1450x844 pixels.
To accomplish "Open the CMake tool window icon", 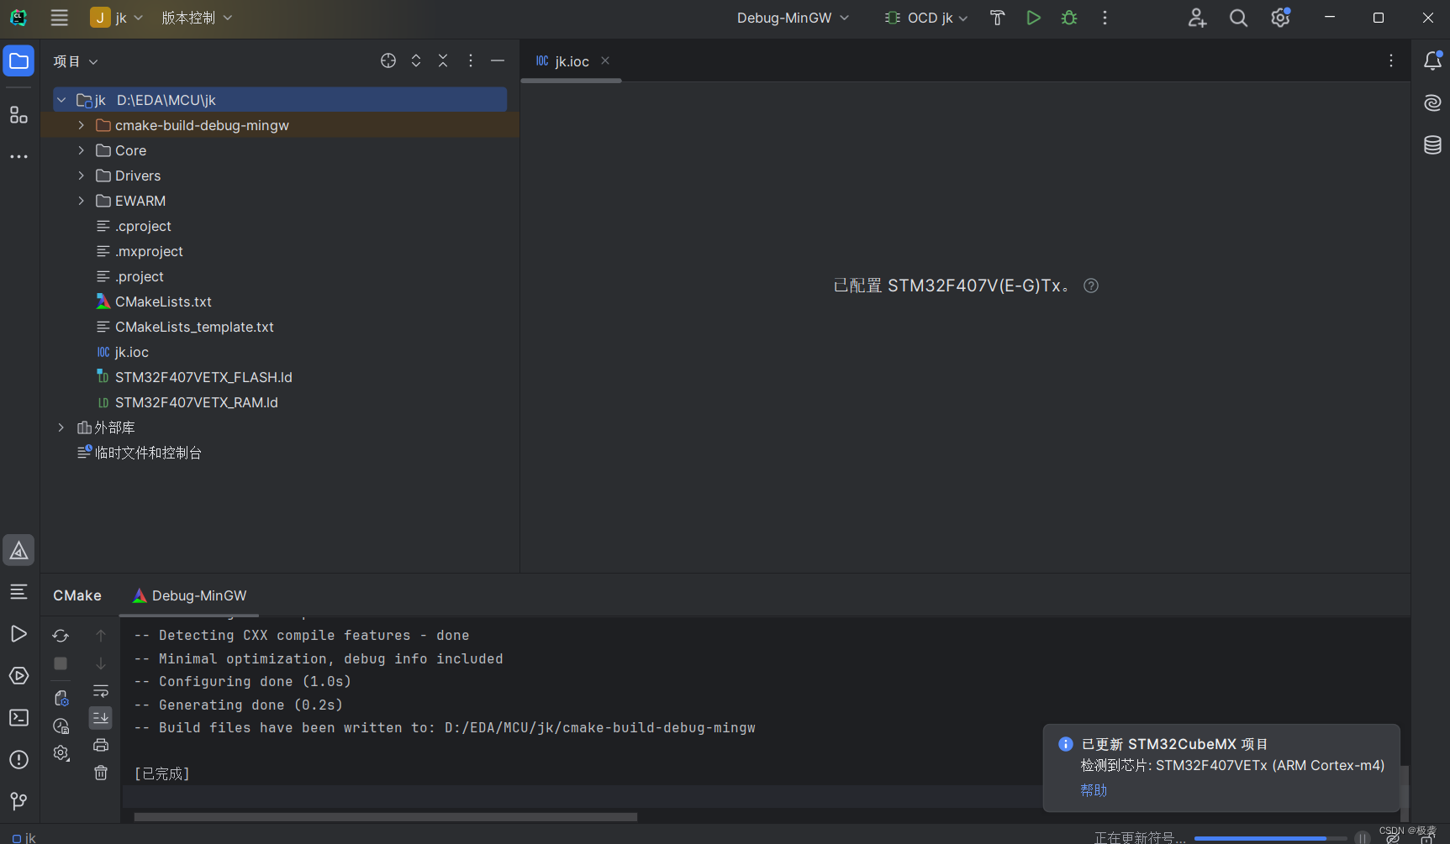I will point(18,550).
